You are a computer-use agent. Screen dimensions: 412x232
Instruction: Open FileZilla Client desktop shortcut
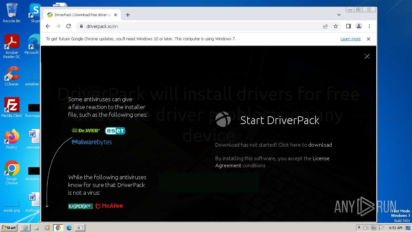click(12, 108)
